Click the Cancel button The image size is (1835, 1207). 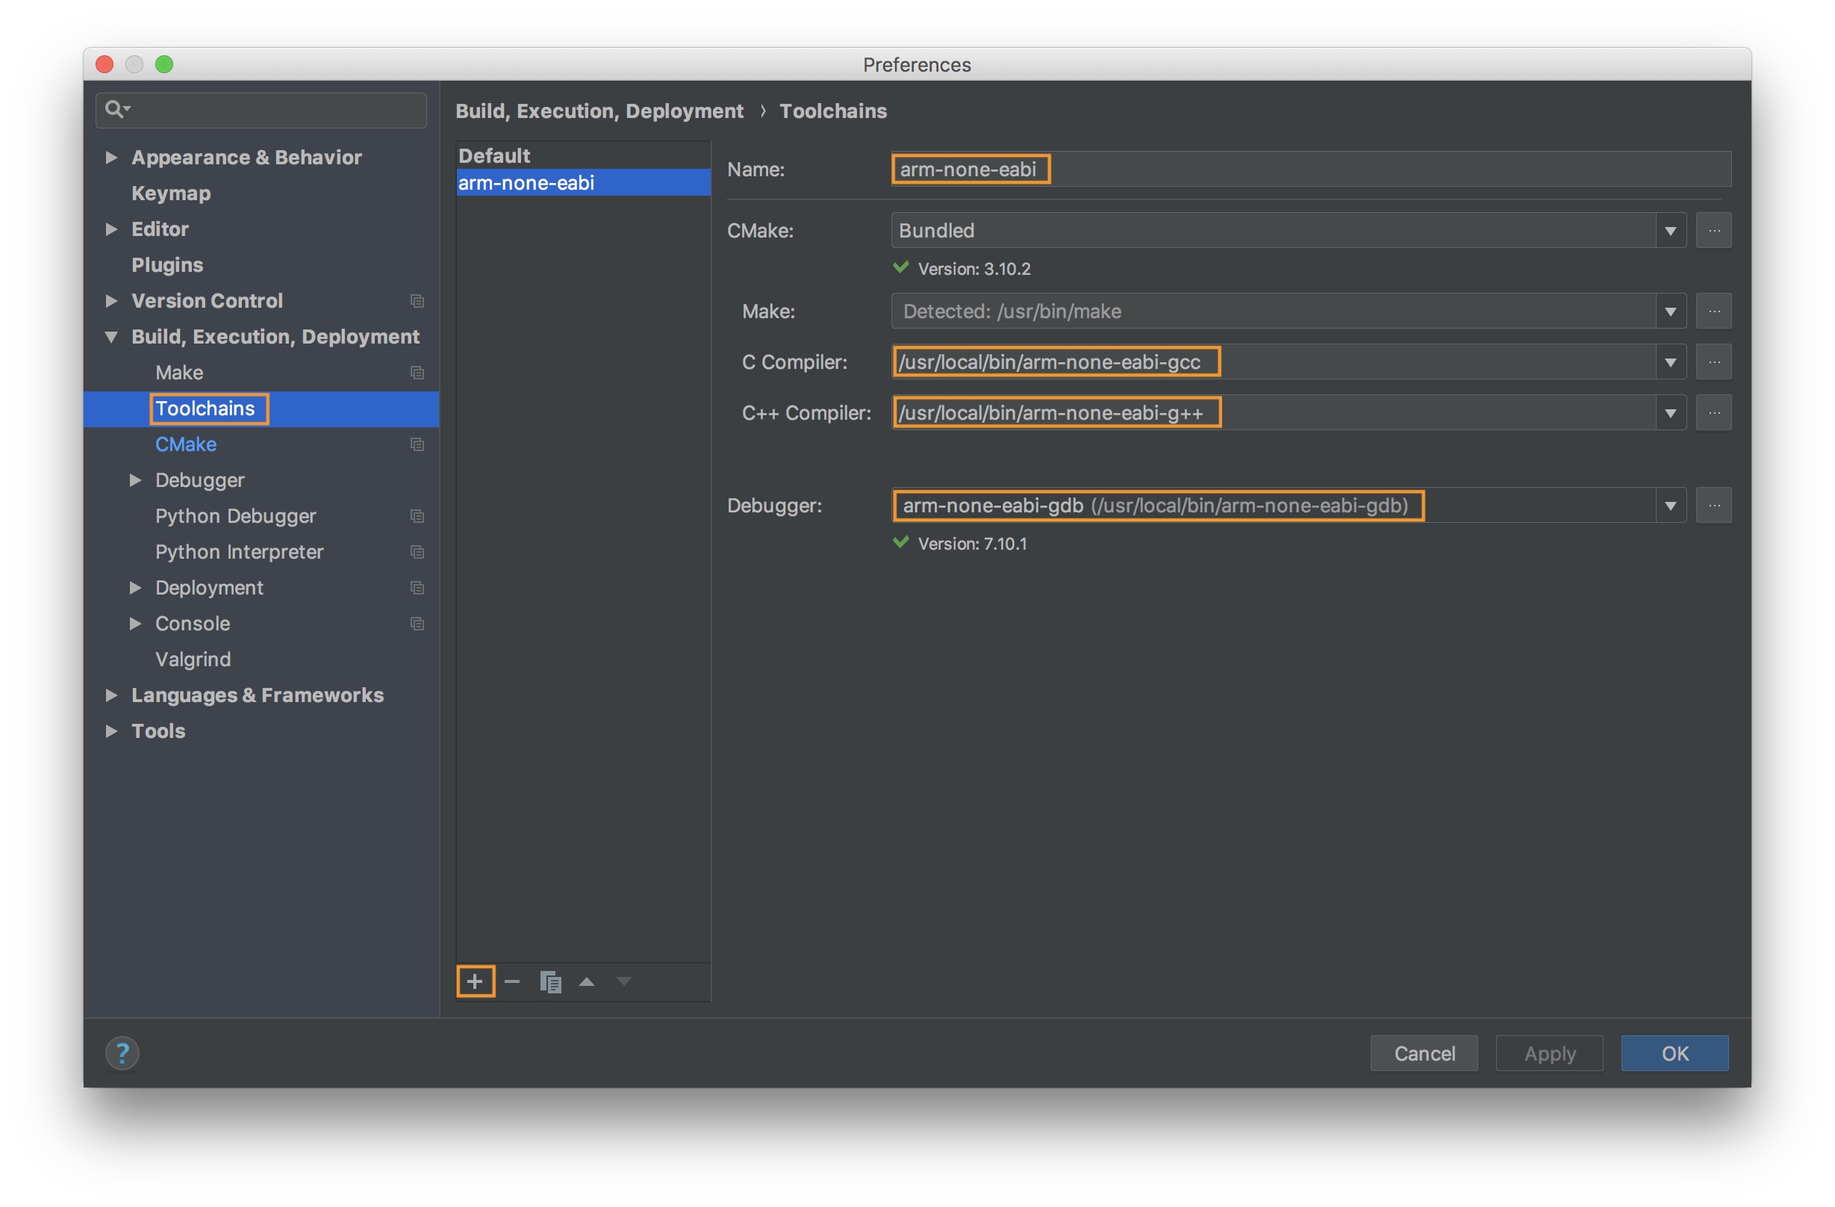click(1424, 1052)
